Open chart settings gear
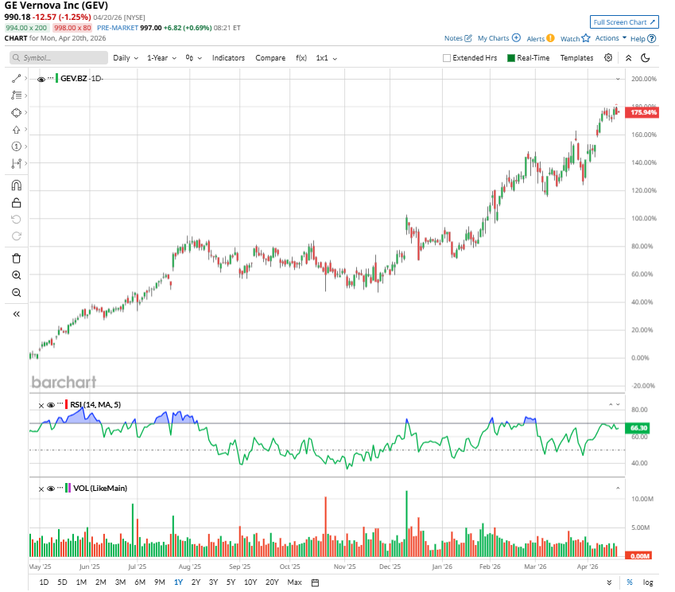The width and height of the screenshot is (675, 592). pyautogui.click(x=608, y=58)
